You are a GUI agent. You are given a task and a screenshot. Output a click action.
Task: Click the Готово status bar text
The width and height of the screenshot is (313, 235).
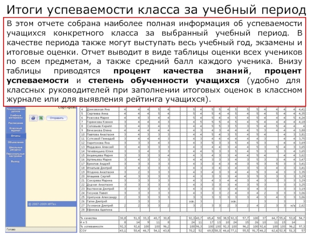pyautogui.click(x=11, y=230)
